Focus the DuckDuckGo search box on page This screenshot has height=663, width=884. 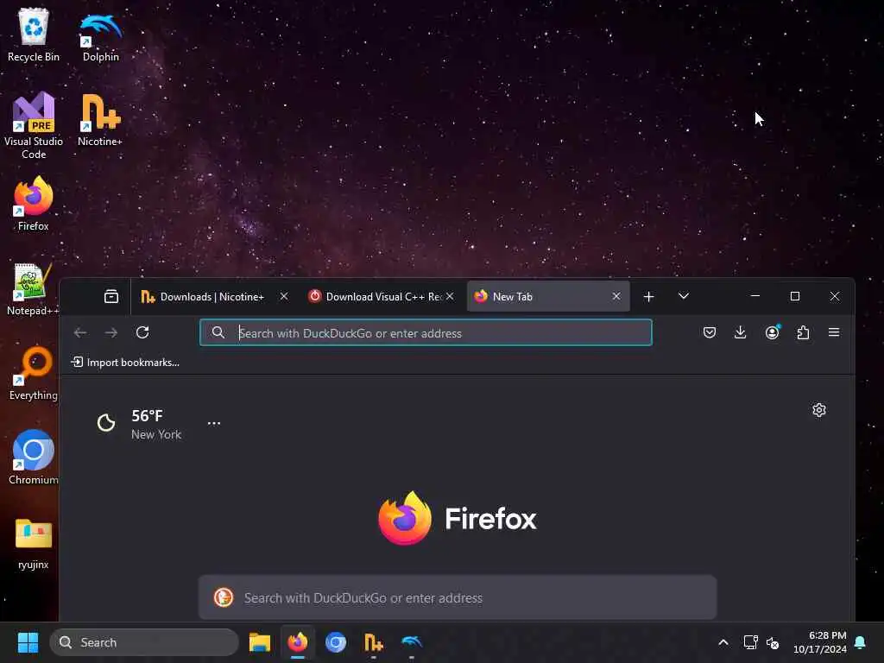(458, 597)
